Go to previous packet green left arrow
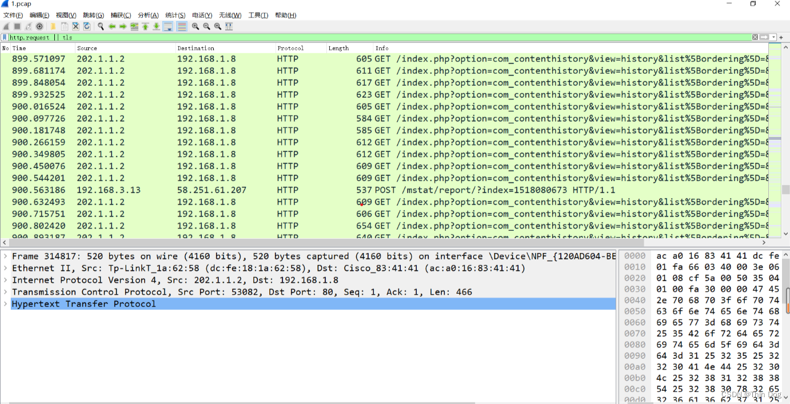 112,26
